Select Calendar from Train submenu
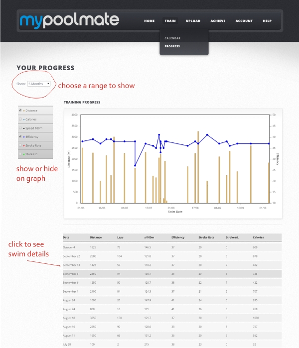 [x=173, y=38]
